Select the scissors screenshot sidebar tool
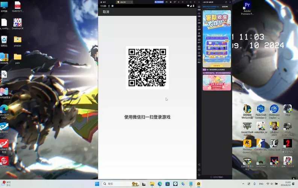This screenshot has height=188, width=298. click(x=199, y=34)
